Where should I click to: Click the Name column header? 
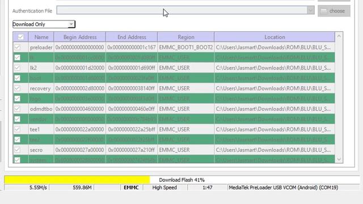click(41, 37)
